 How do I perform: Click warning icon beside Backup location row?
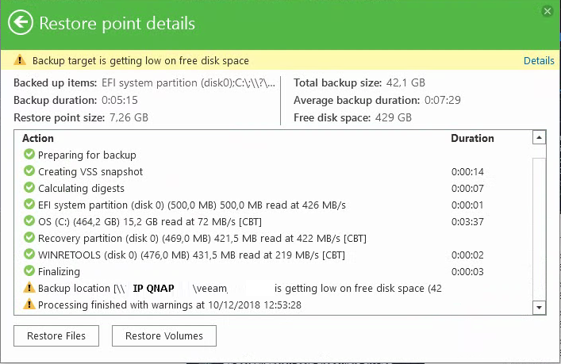tap(29, 288)
